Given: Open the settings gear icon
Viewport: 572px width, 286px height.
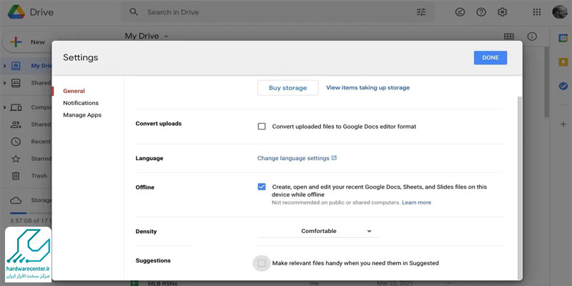Looking at the screenshot, I should pyautogui.click(x=503, y=12).
